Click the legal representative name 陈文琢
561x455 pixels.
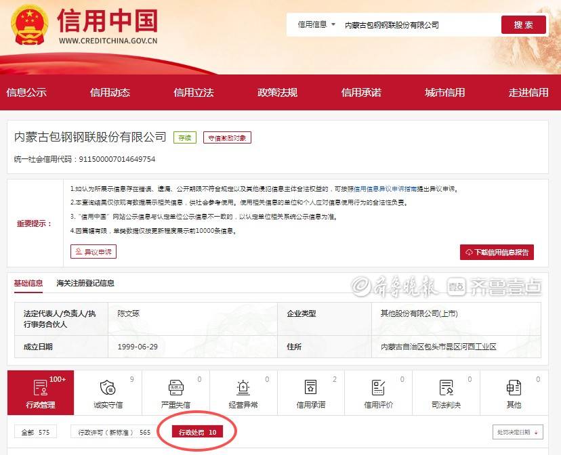pyautogui.click(x=129, y=313)
